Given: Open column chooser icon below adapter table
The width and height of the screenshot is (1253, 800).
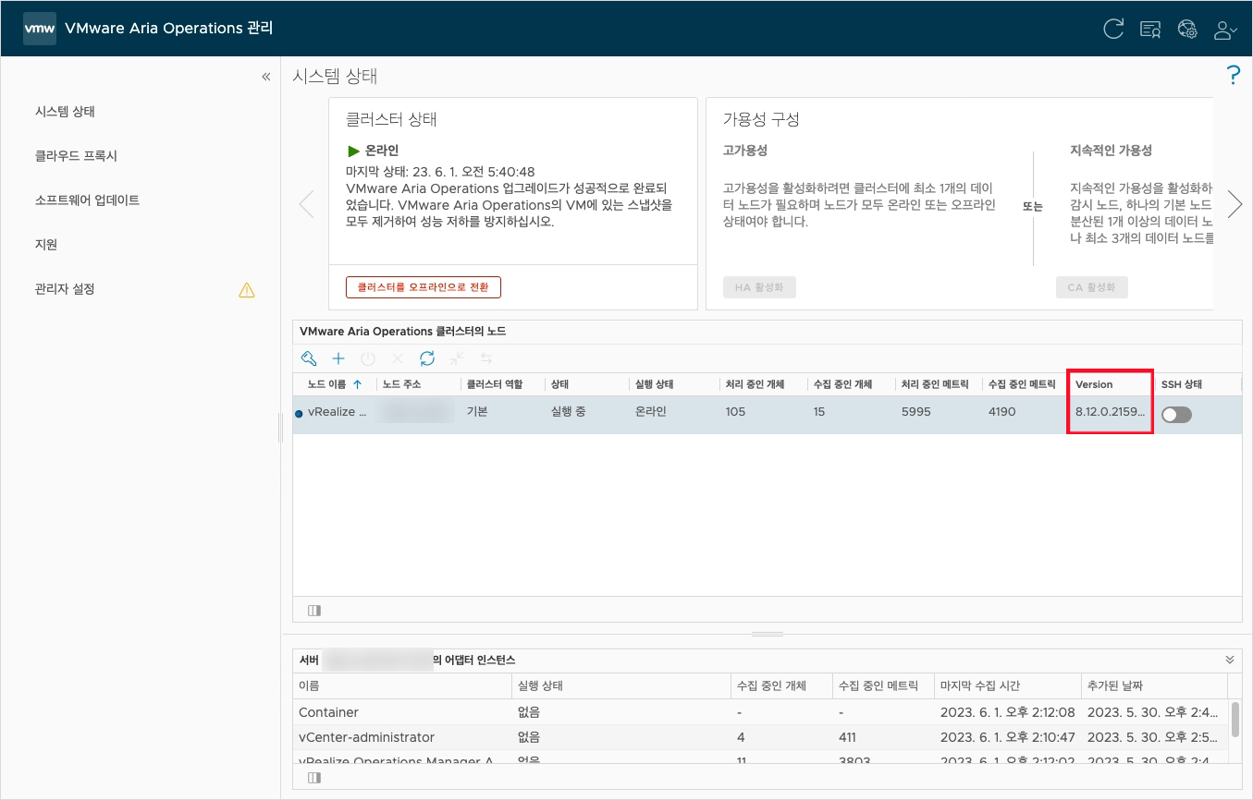Looking at the screenshot, I should pyautogui.click(x=314, y=778).
